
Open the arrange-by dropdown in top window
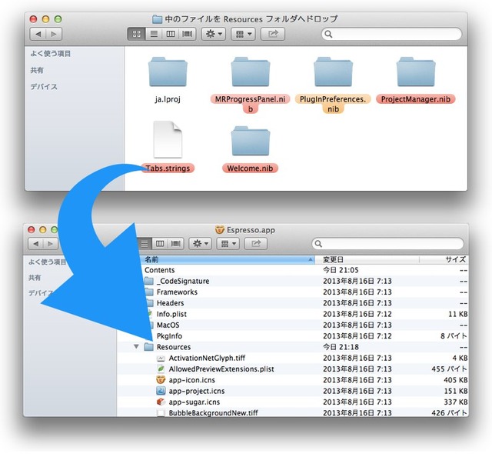tap(243, 34)
